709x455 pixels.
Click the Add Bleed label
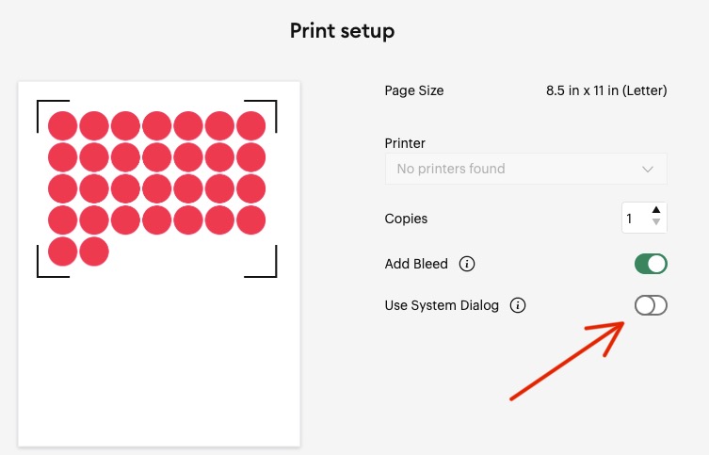tap(416, 264)
